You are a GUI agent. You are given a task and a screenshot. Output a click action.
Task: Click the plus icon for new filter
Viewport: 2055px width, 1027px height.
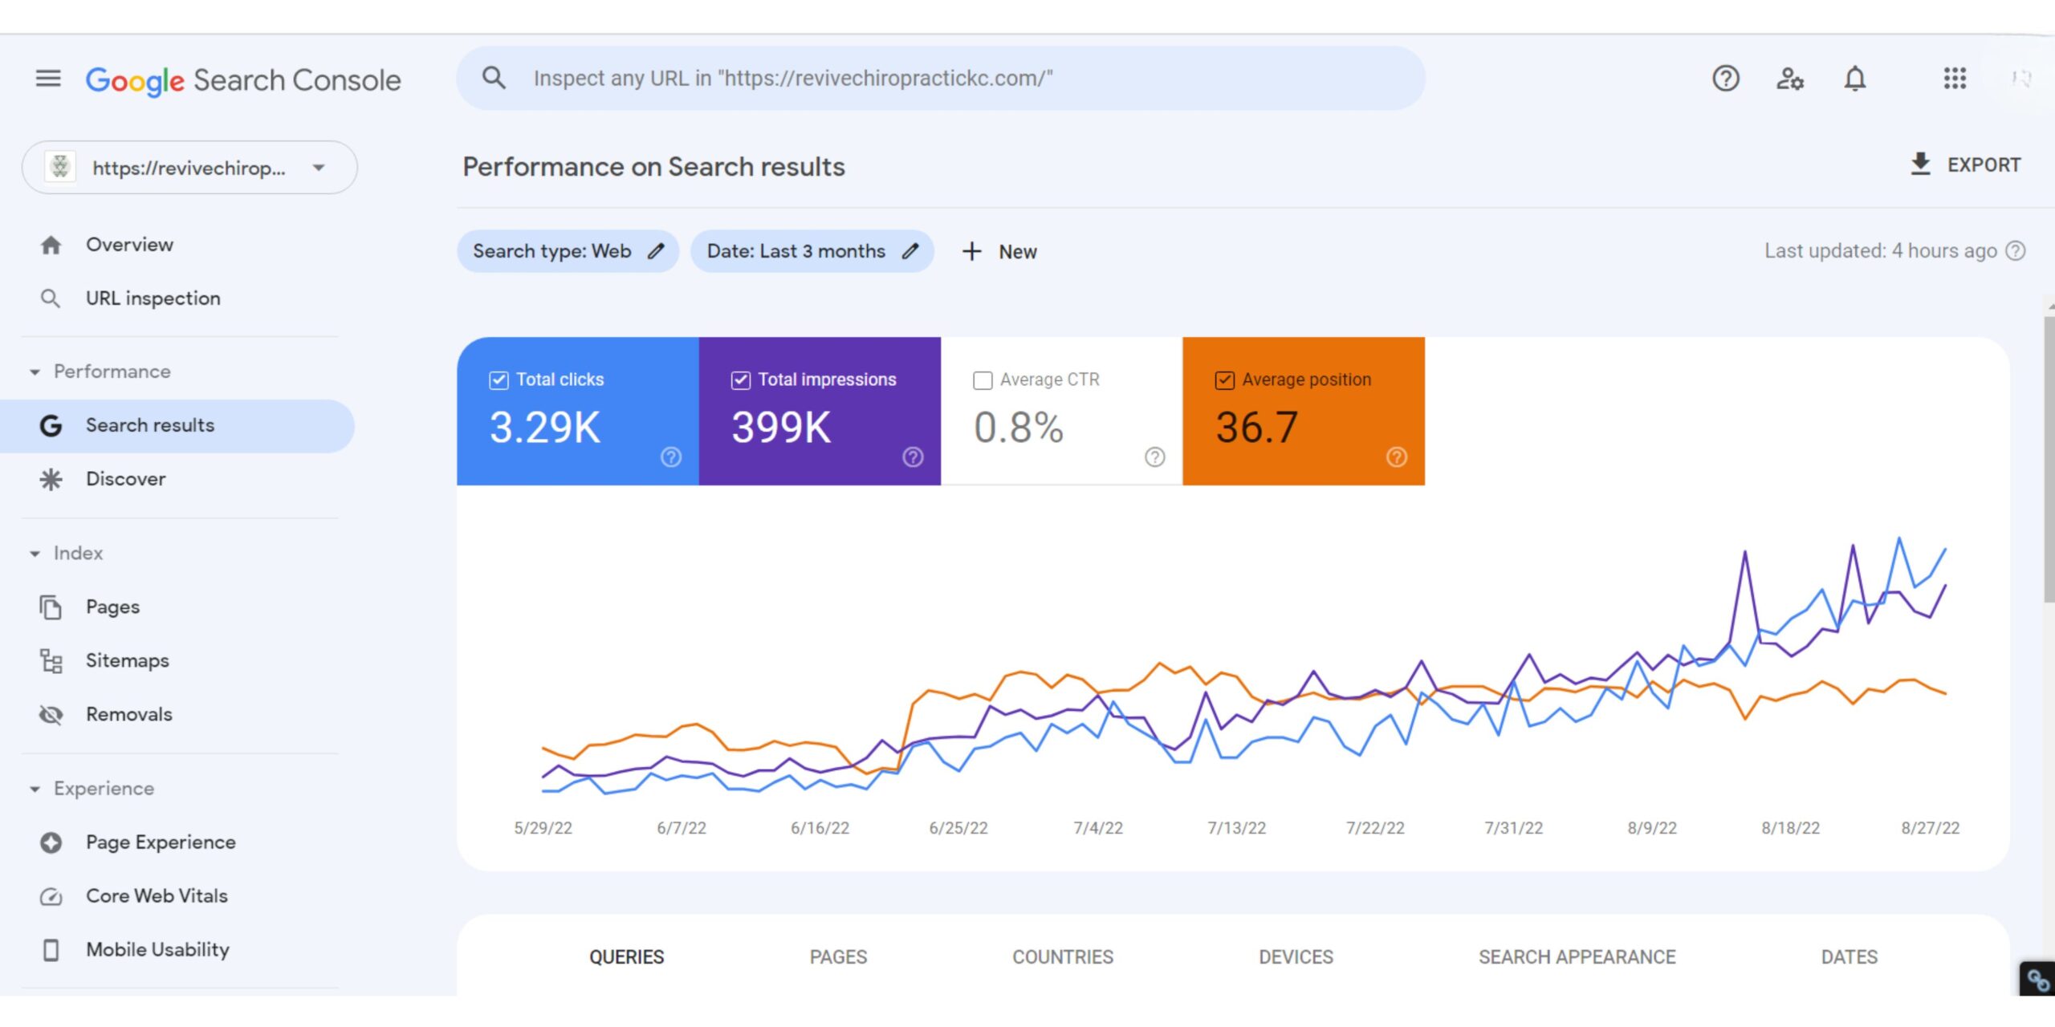971,251
